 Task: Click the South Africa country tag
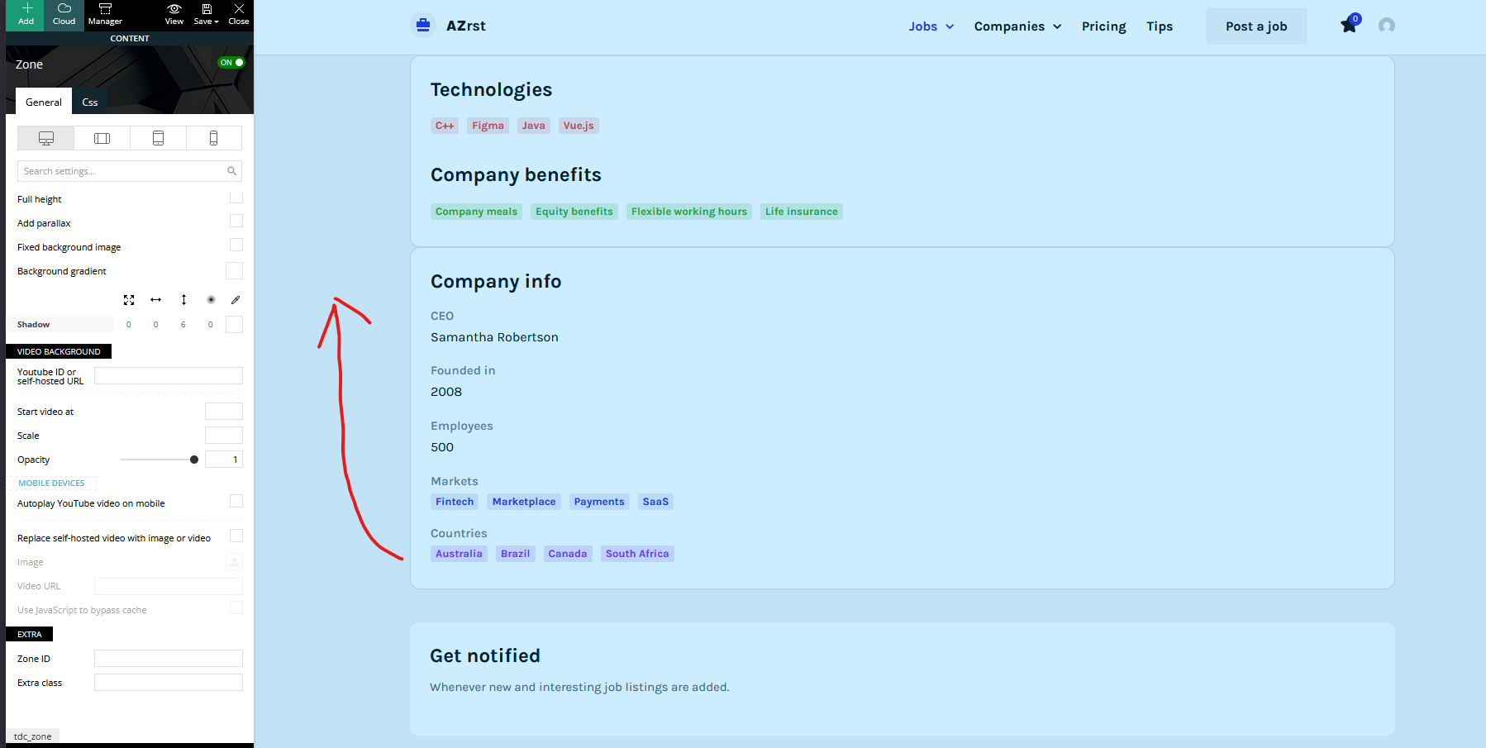637,554
